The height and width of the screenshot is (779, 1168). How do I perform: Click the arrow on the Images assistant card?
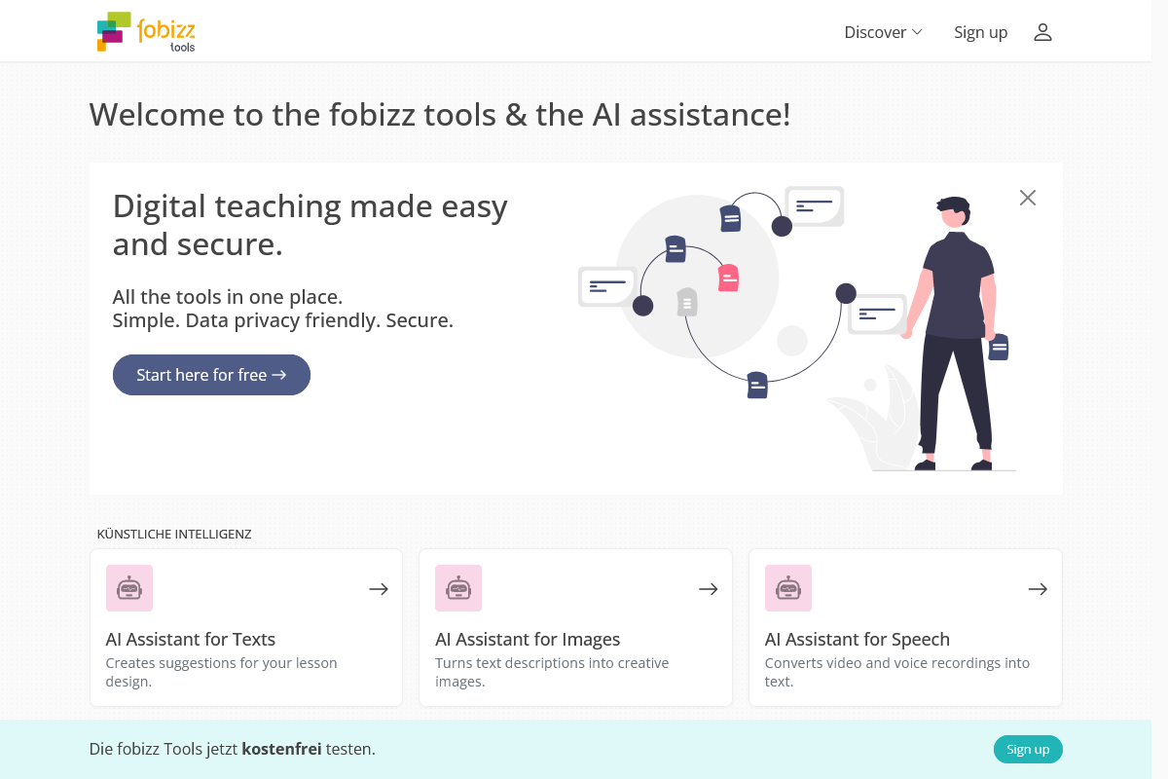[708, 588]
